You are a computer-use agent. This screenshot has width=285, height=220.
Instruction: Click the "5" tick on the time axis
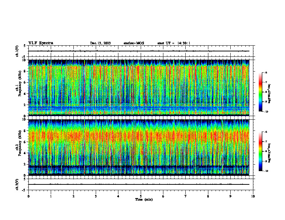coord(141,196)
